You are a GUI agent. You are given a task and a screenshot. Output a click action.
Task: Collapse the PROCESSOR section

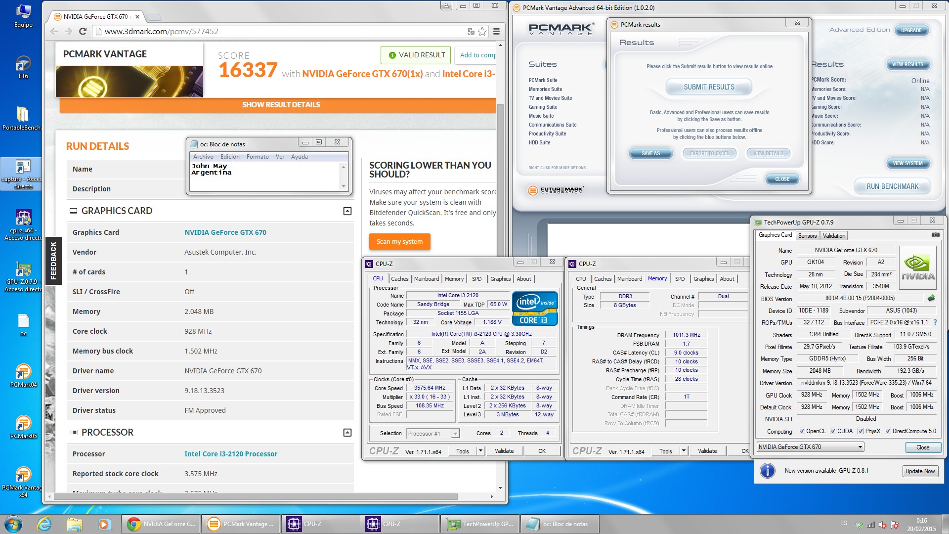(x=347, y=433)
